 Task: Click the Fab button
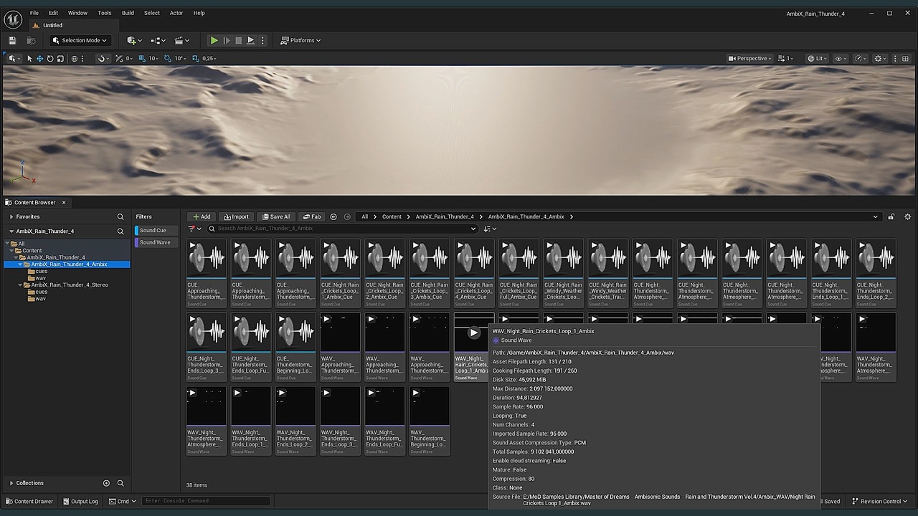coord(312,216)
